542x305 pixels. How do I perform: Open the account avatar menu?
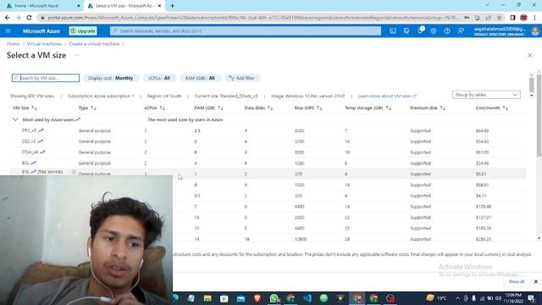[535, 30]
